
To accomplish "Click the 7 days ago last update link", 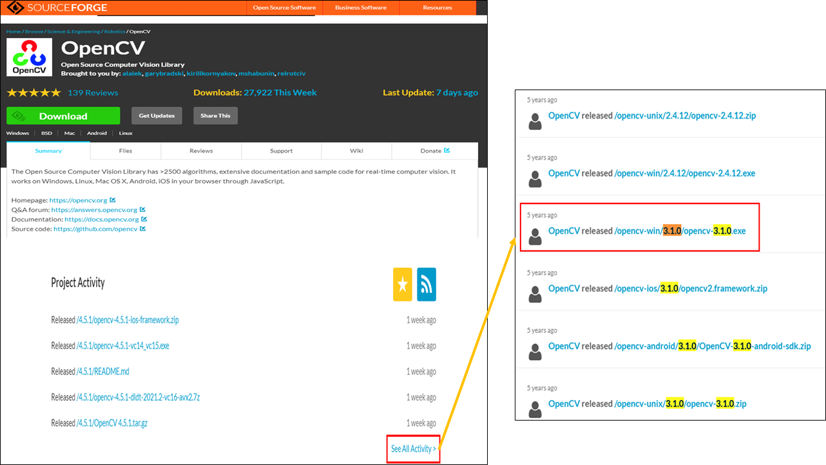I will (457, 93).
